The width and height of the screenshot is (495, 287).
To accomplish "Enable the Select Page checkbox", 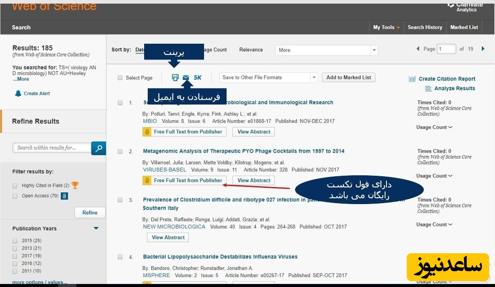I will point(120,77).
